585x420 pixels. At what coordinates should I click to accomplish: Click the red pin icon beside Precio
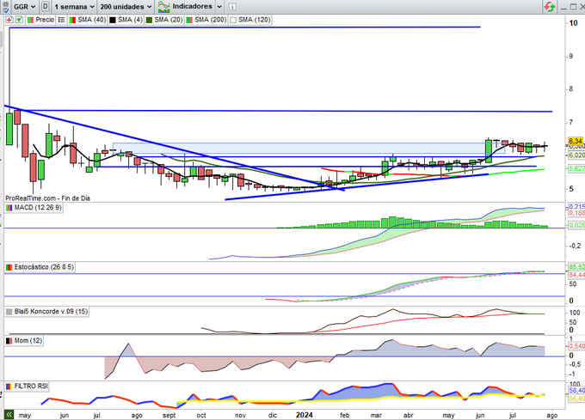[x=9, y=20]
